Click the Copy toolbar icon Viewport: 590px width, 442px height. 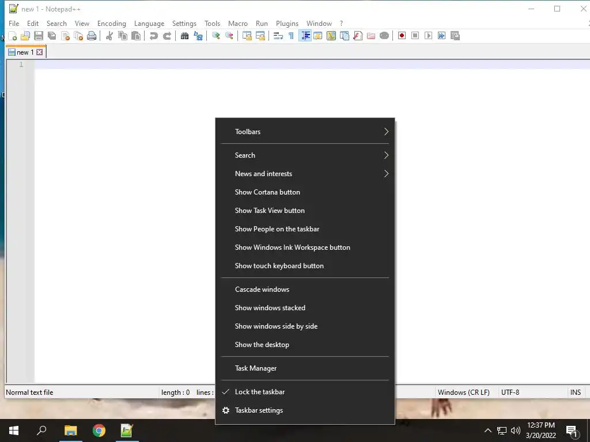(122, 36)
